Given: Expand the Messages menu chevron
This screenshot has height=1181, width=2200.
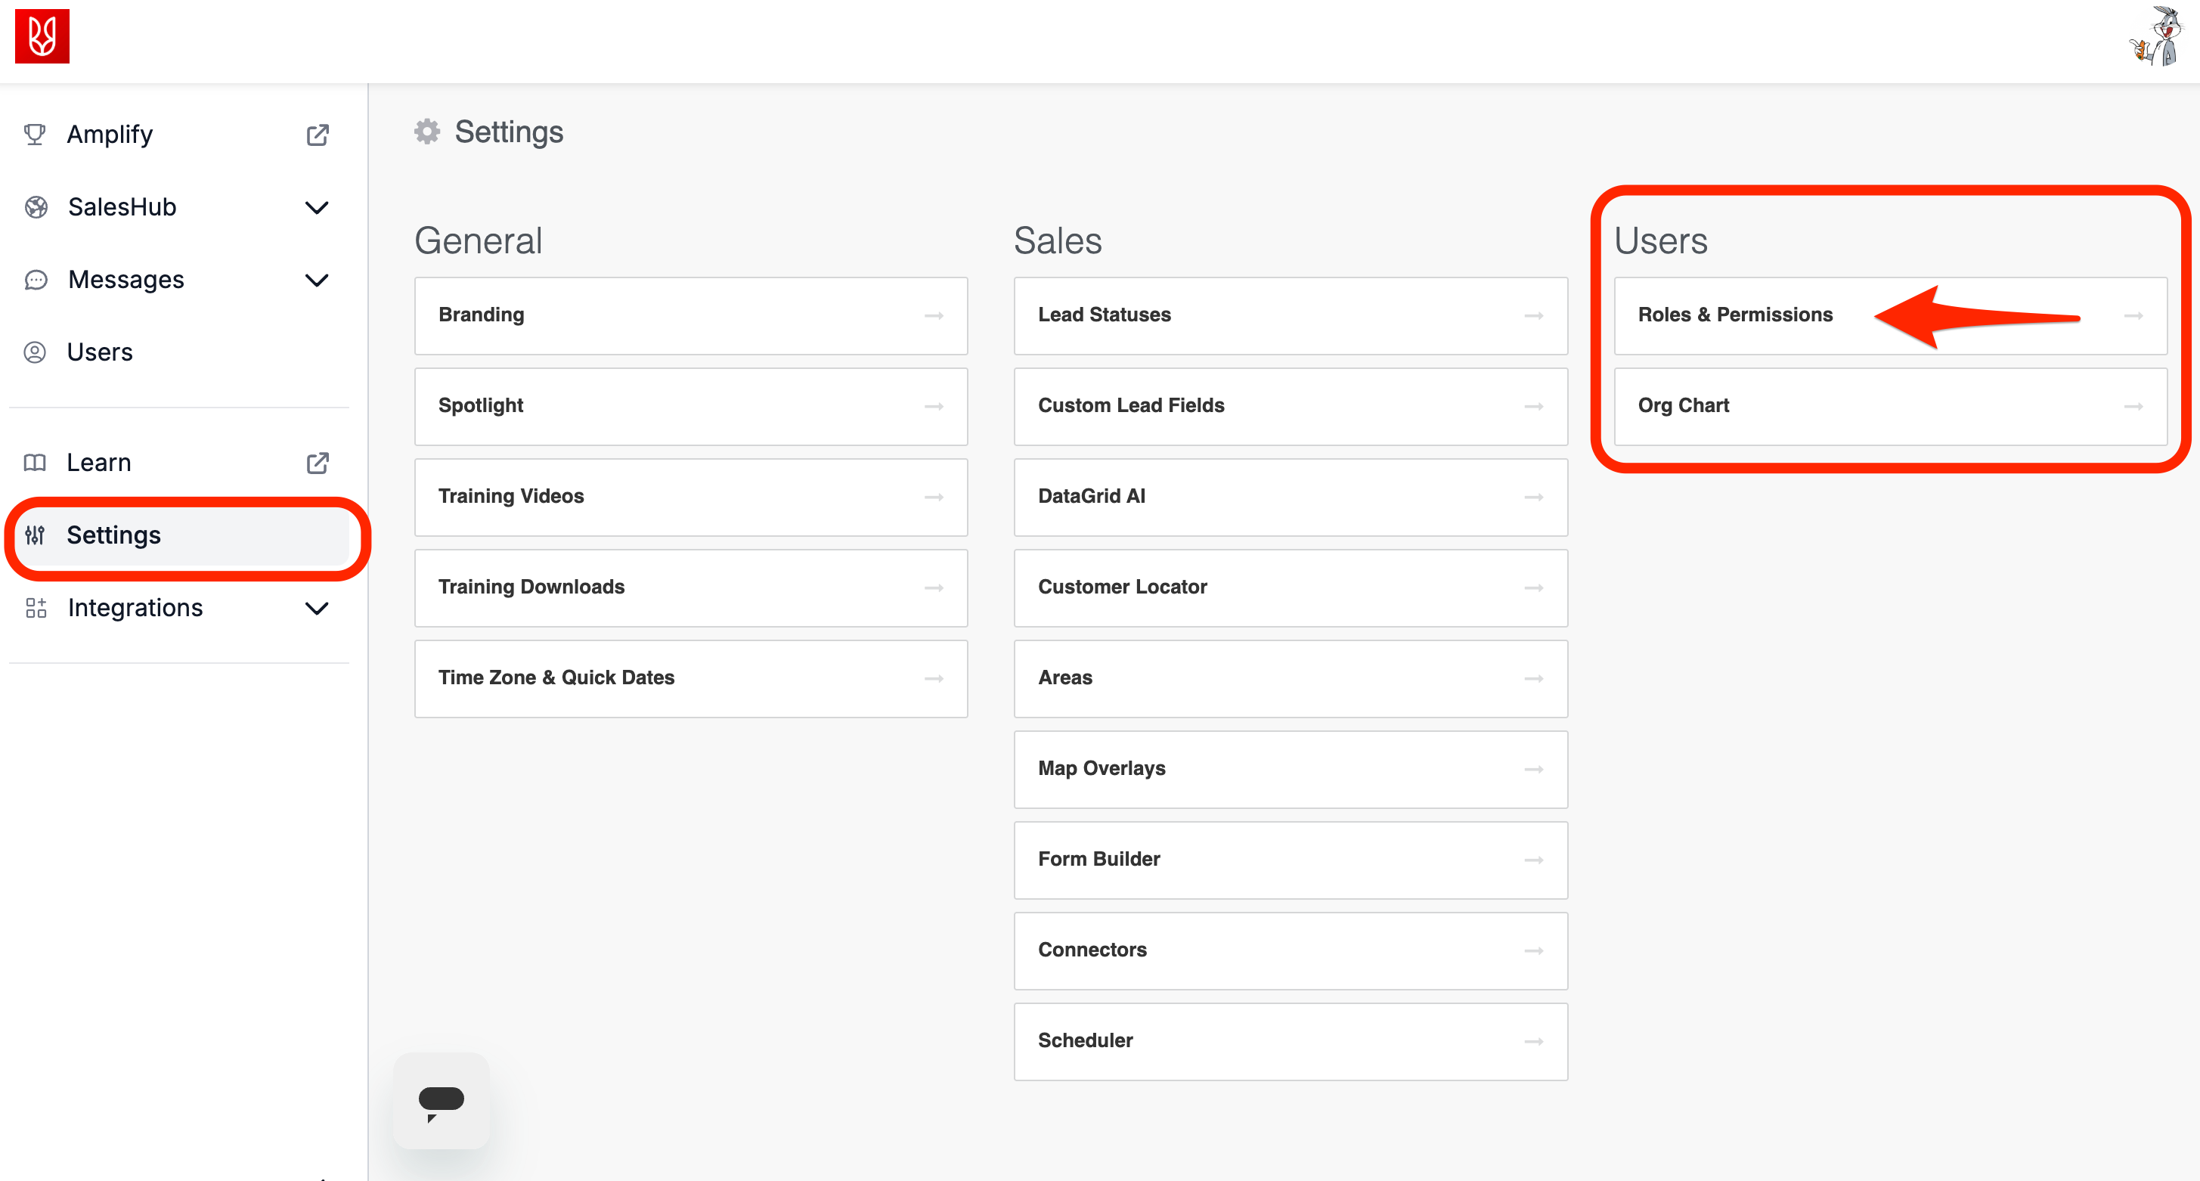Looking at the screenshot, I should [x=317, y=280].
